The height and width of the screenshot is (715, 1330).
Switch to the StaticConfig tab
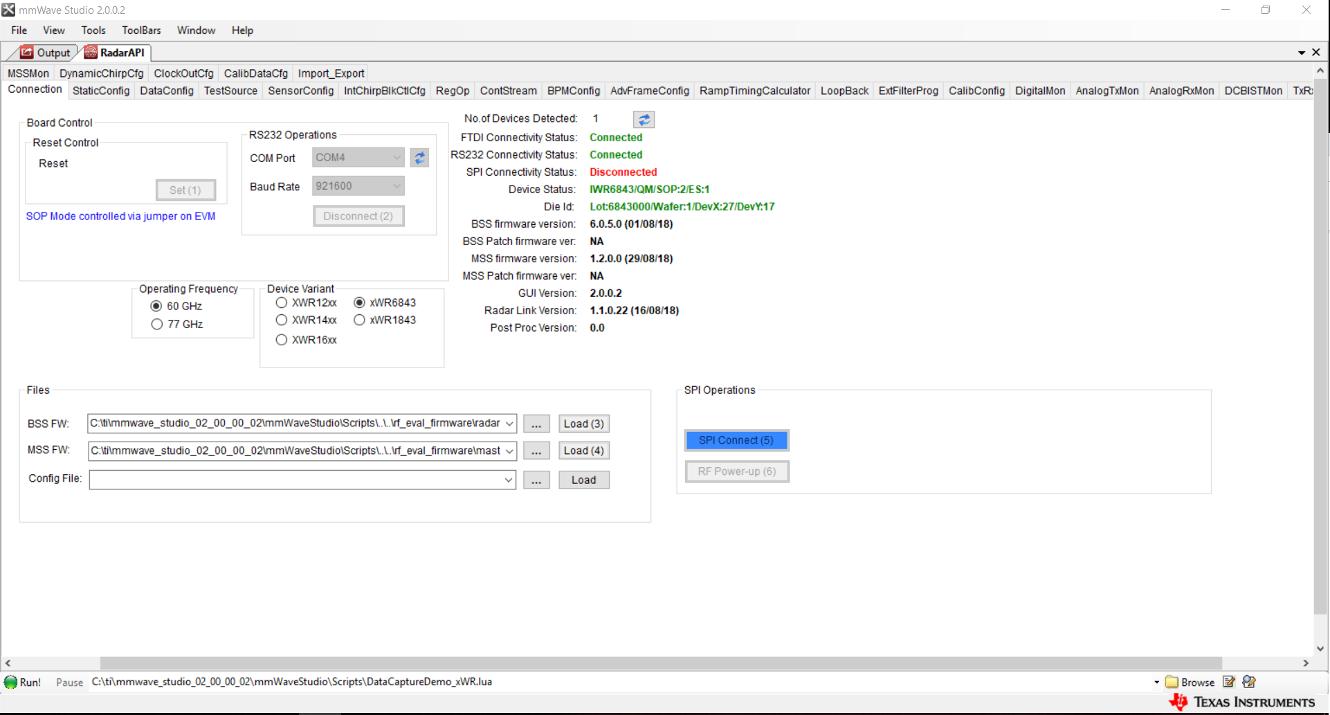(101, 91)
